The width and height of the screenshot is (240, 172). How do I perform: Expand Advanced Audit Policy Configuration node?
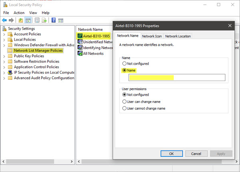point(4,78)
